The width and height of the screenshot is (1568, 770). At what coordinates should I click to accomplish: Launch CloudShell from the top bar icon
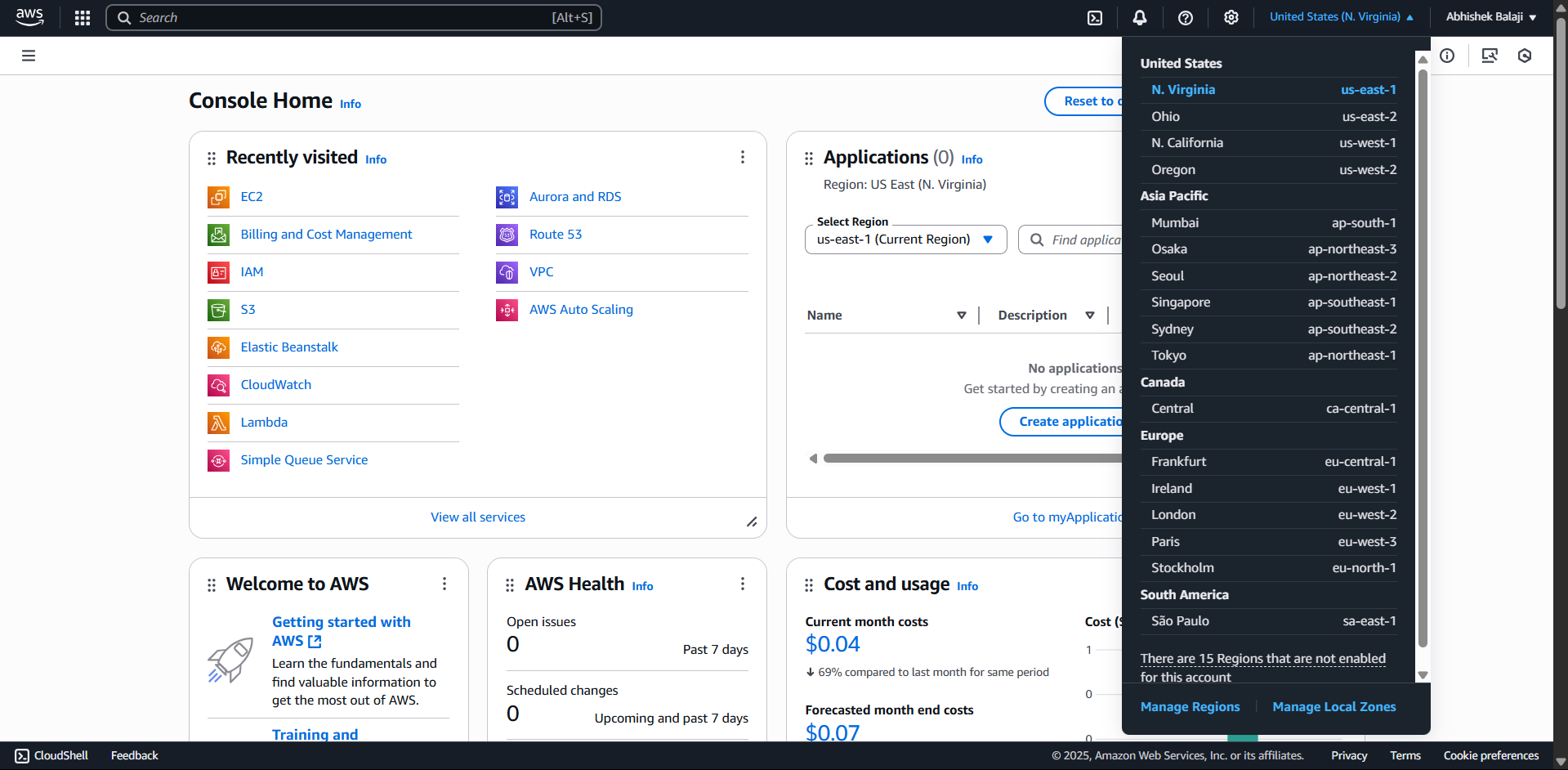[1095, 18]
